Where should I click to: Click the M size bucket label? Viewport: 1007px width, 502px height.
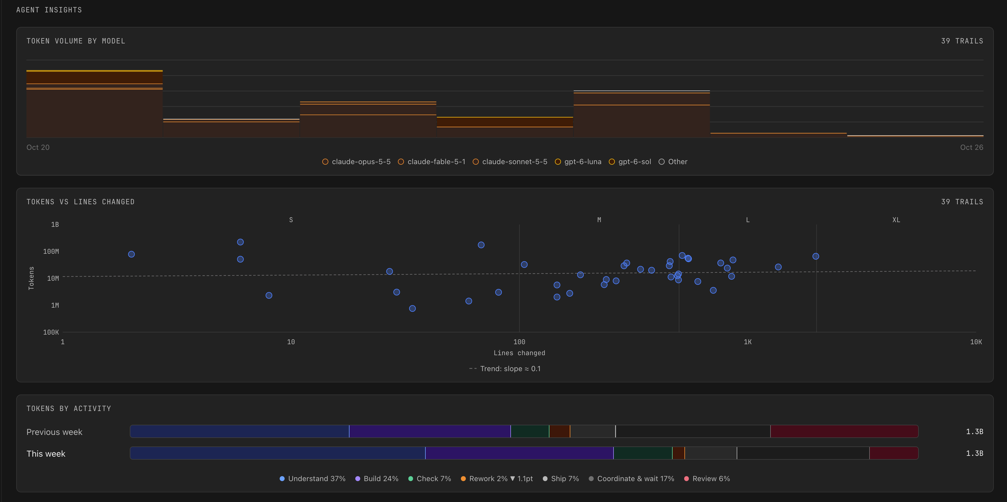click(x=599, y=220)
